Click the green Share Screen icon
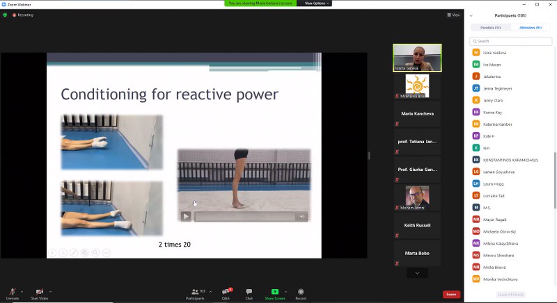Viewport: 557px width, 303px height. click(x=275, y=292)
